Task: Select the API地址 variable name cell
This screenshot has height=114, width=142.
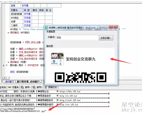Action: [17, 18]
